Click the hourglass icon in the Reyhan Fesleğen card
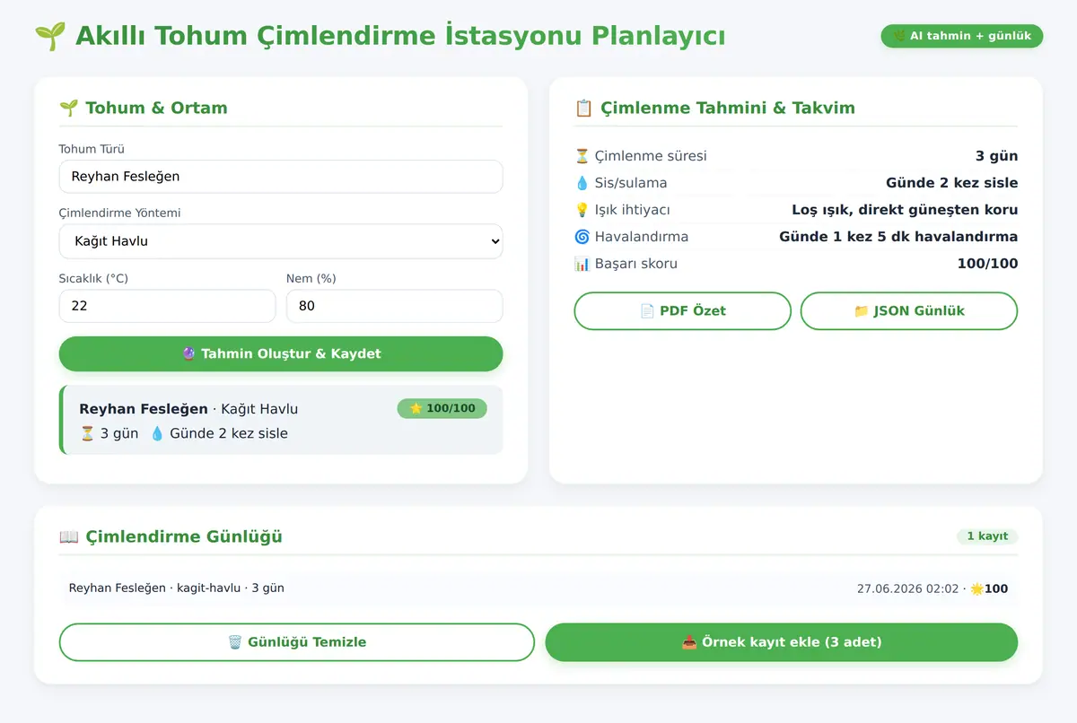1077x723 pixels. click(87, 433)
